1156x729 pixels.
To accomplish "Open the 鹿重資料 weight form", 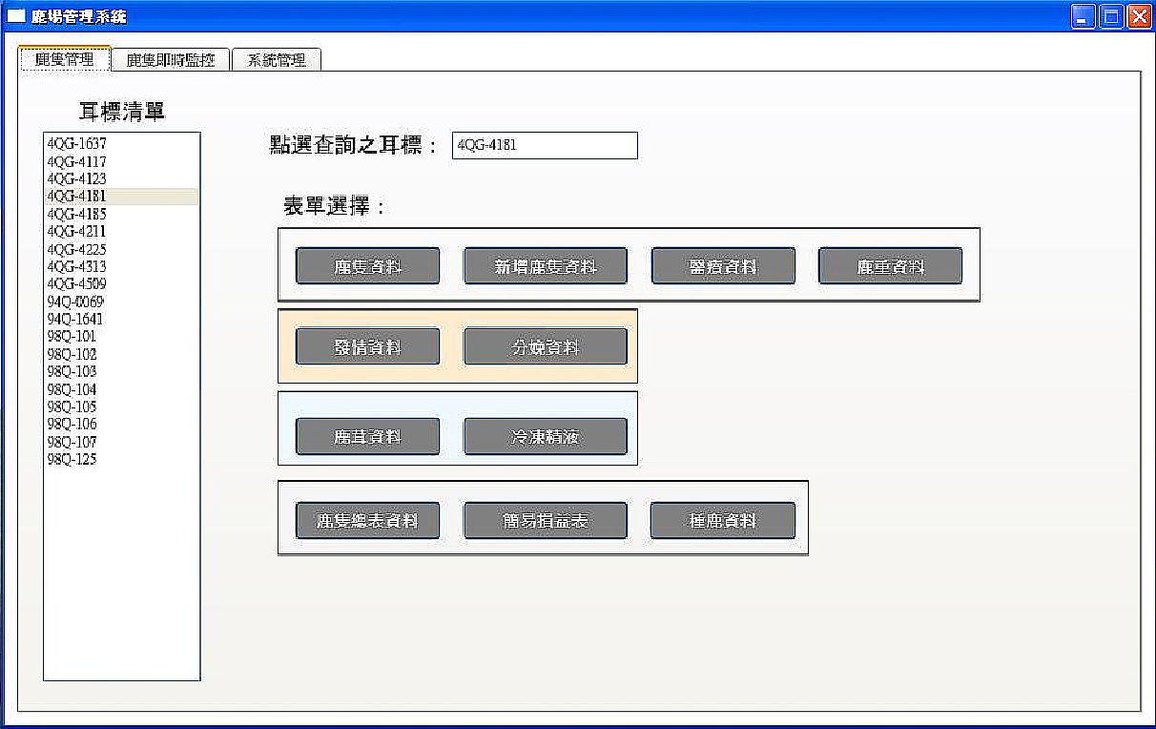I will pyautogui.click(x=890, y=266).
